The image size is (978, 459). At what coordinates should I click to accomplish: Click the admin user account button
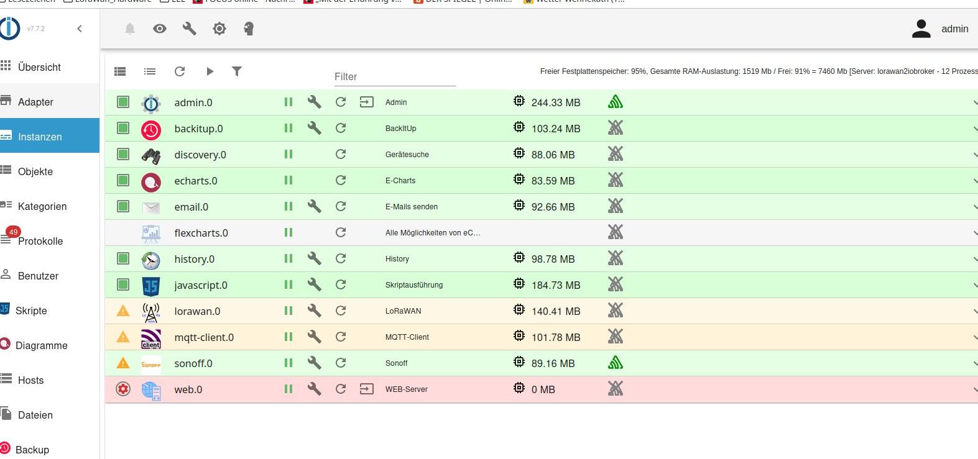click(940, 29)
